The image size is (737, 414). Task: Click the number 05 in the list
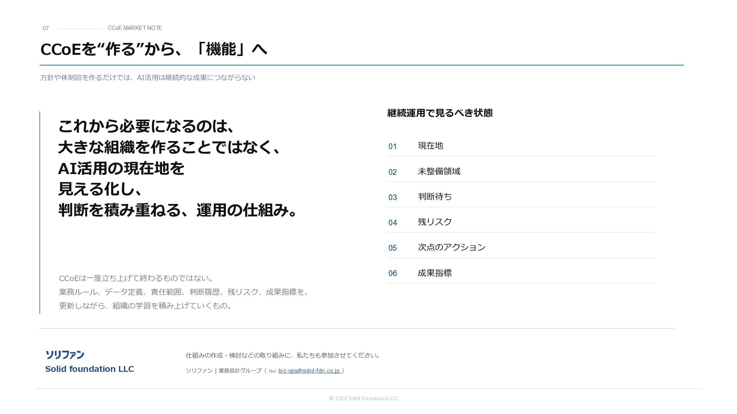coord(392,248)
